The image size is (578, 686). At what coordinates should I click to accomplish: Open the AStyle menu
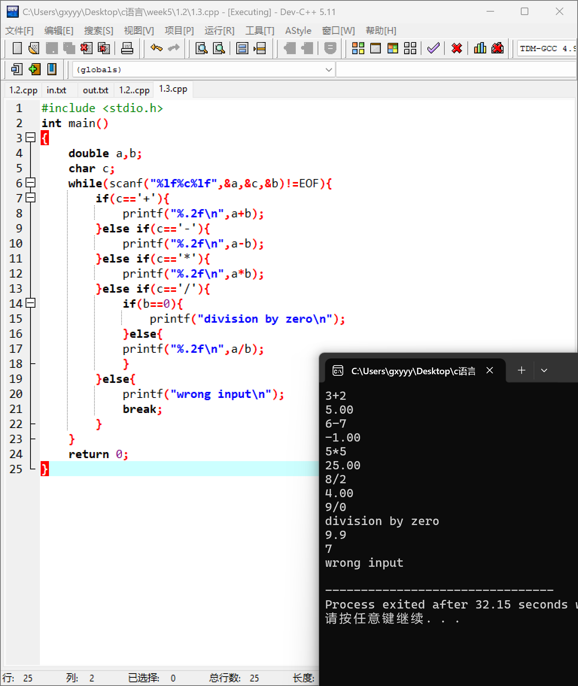click(298, 30)
